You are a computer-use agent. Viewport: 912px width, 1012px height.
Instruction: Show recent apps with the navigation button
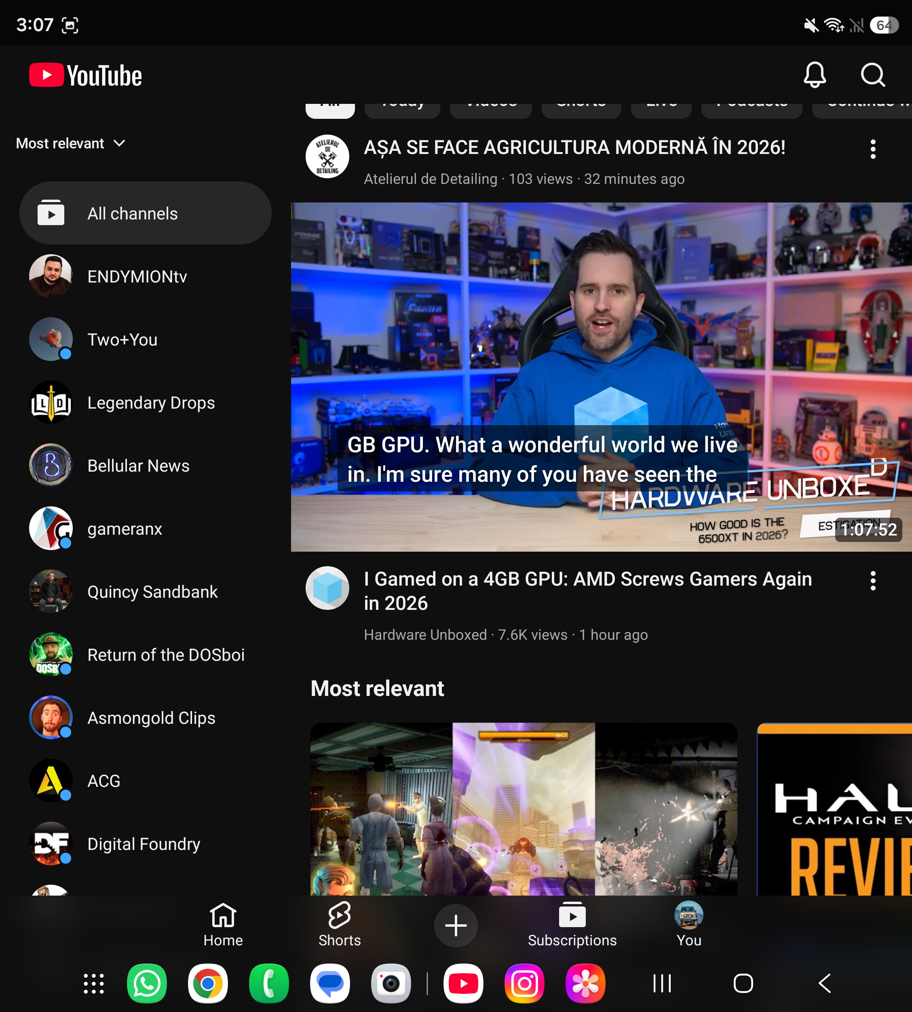662,983
